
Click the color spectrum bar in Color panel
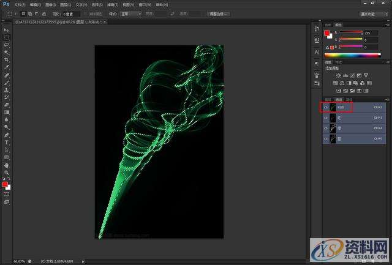click(352, 55)
